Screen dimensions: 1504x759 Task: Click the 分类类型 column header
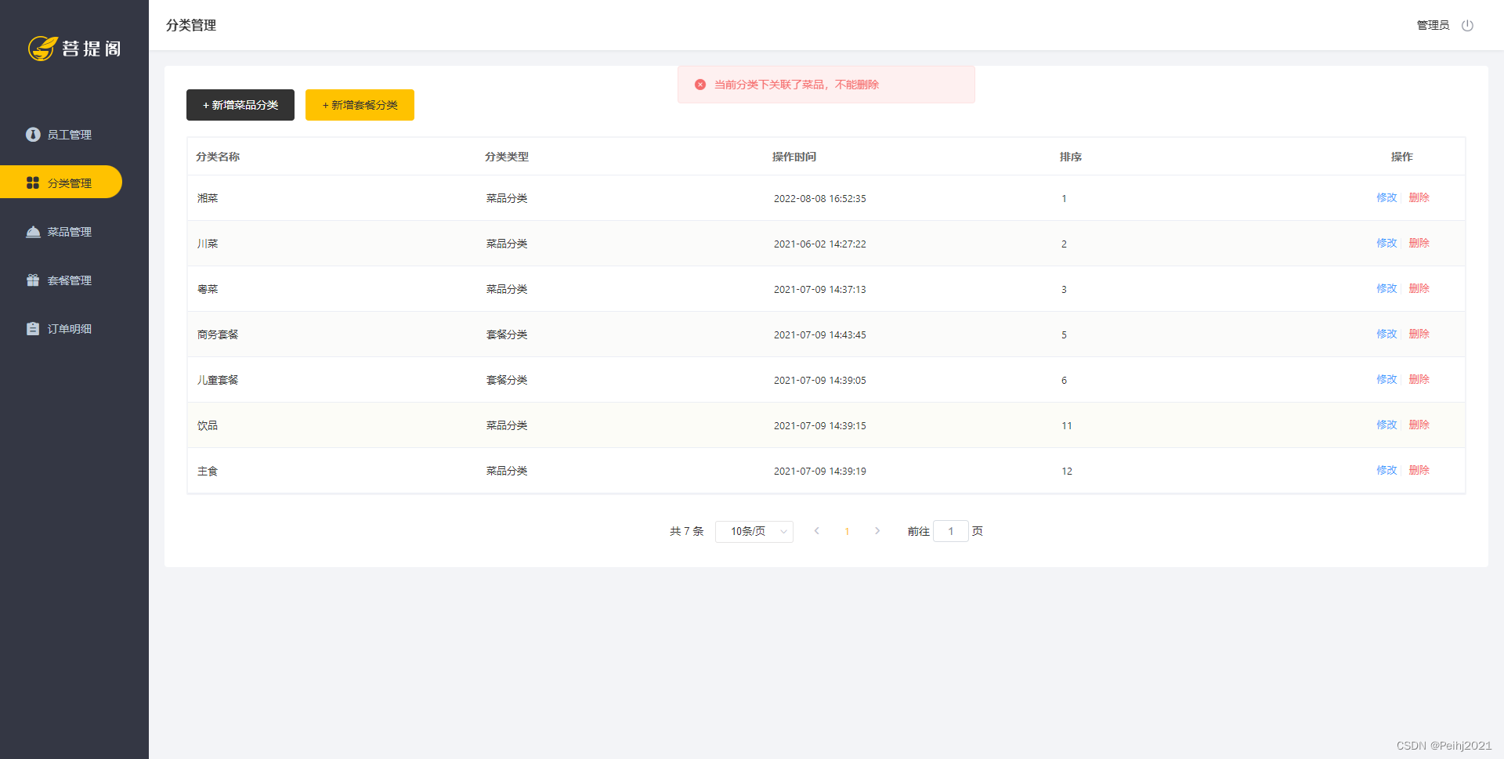[506, 157]
